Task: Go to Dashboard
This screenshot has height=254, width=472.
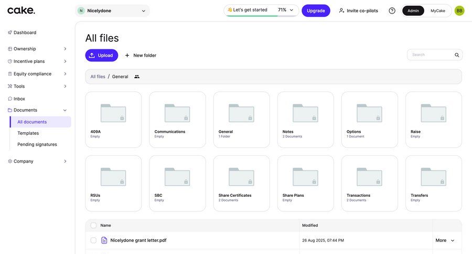Action: (x=25, y=33)
